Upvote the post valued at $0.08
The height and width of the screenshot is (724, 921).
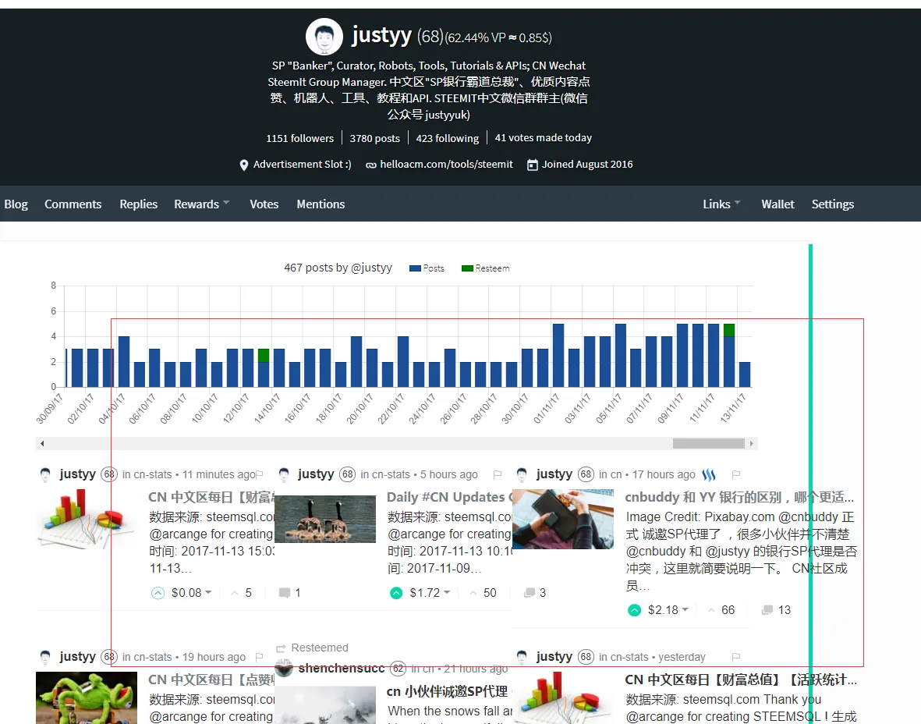(x=158, y=593)
